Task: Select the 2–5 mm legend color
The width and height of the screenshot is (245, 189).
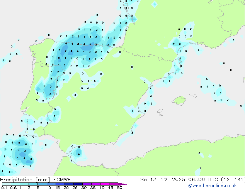Action: 33,184
